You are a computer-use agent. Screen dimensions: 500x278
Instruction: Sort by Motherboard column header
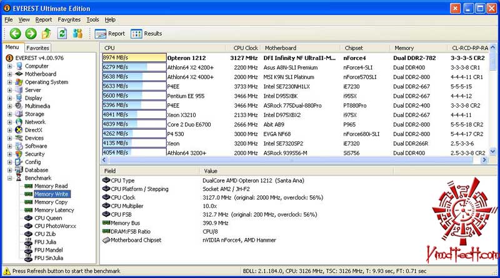pyautogui.click(x=301, y=48)
